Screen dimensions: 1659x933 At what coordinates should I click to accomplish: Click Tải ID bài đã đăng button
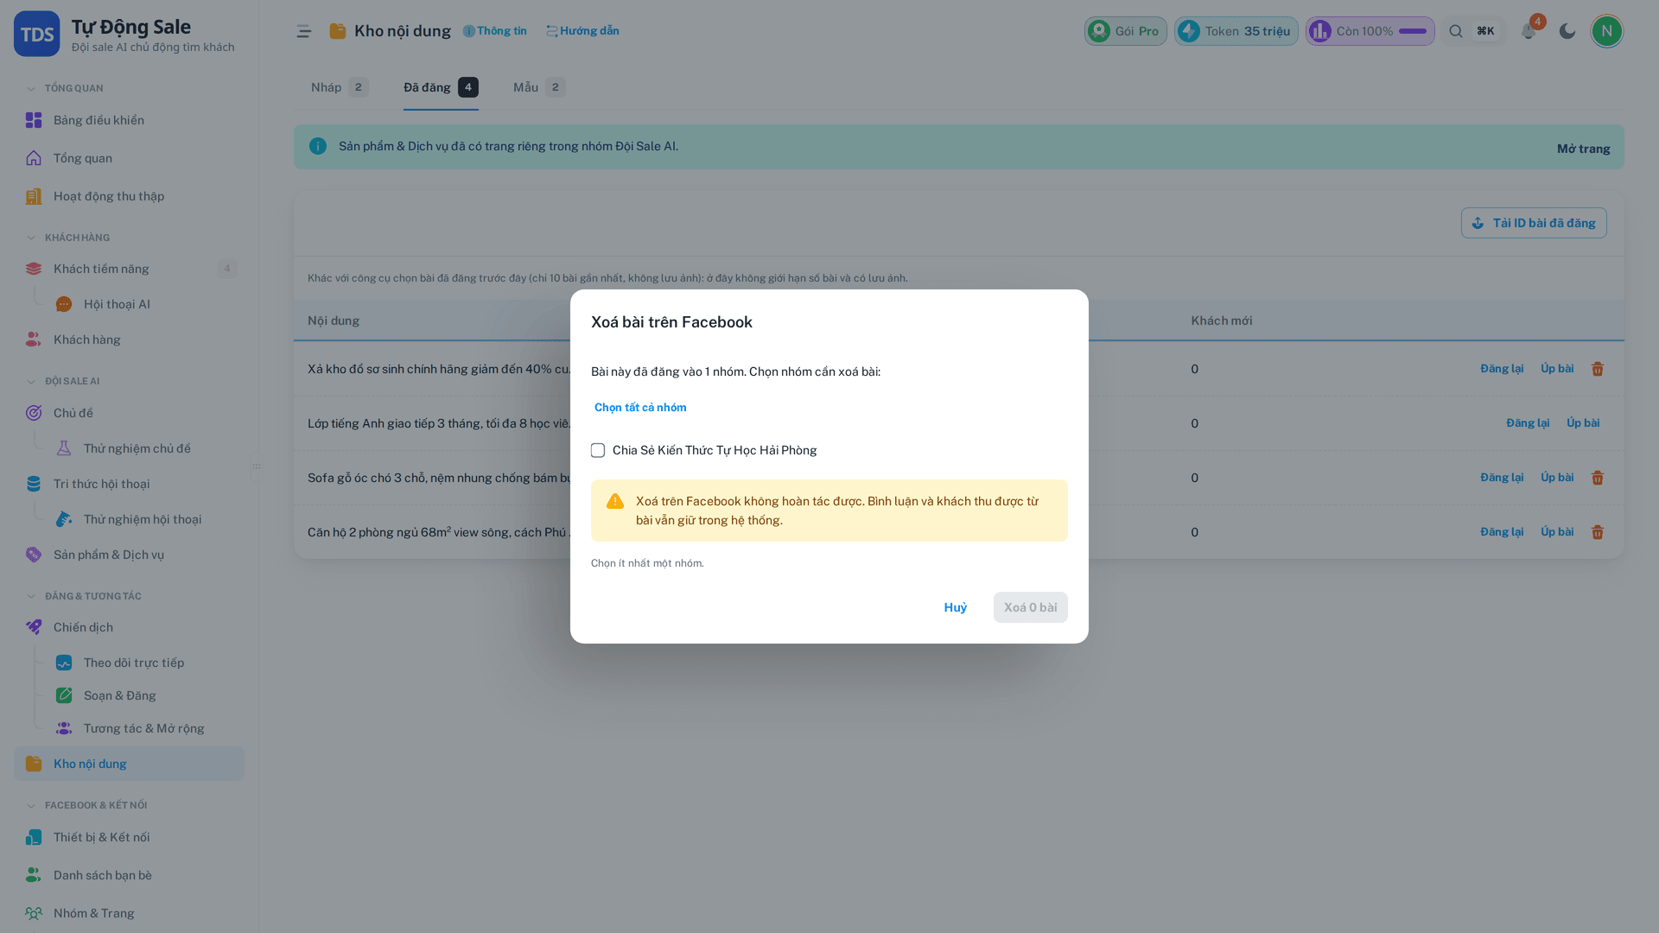(1534, 223)
